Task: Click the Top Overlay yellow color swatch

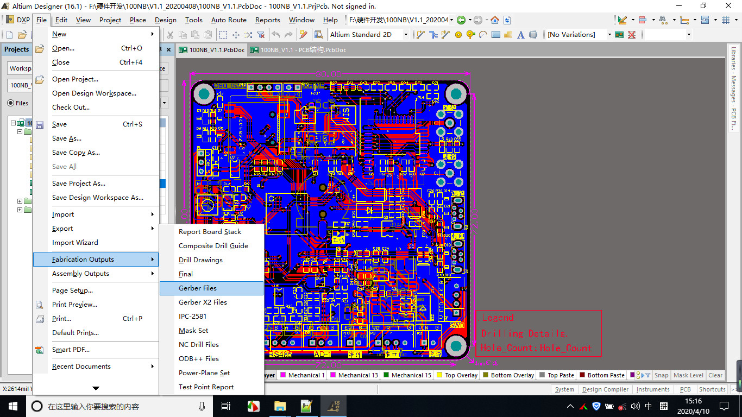Action: pyautogui.click(x=439, y=375)
